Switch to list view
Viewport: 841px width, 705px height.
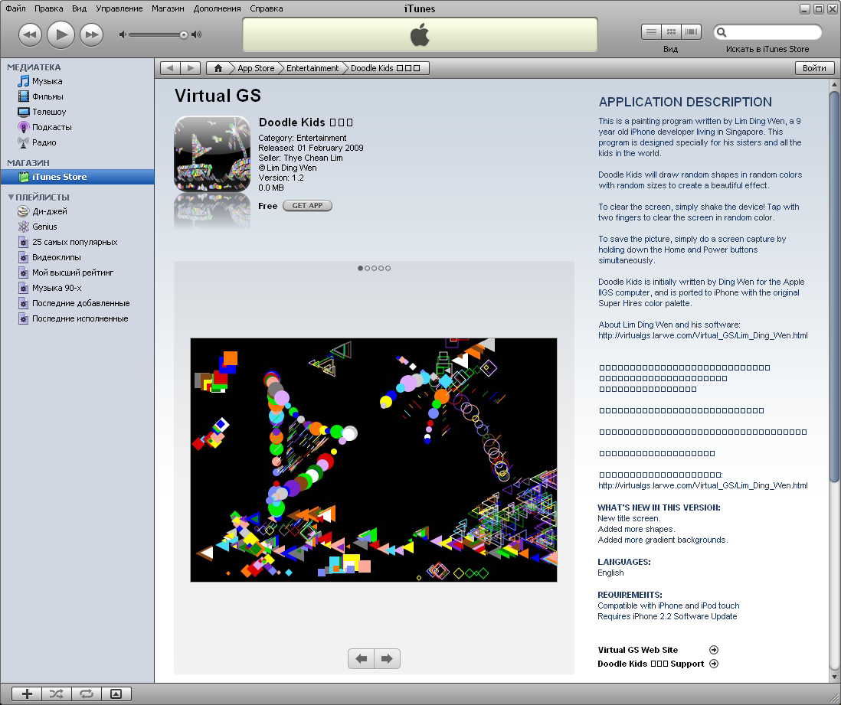(651, 32)
